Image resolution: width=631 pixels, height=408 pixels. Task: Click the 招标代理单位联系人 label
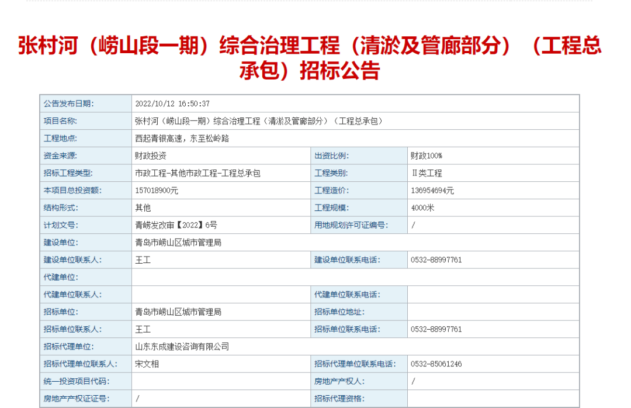click(x=81, y=364)
